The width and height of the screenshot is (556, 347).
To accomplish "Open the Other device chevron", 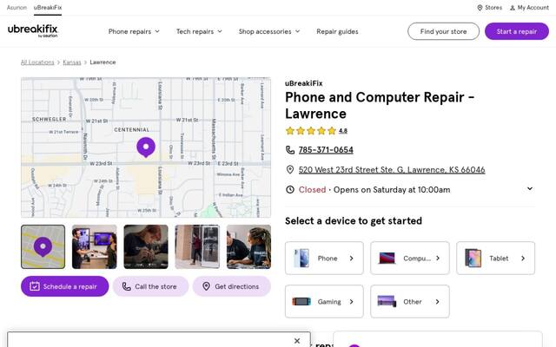I will 438,302.
